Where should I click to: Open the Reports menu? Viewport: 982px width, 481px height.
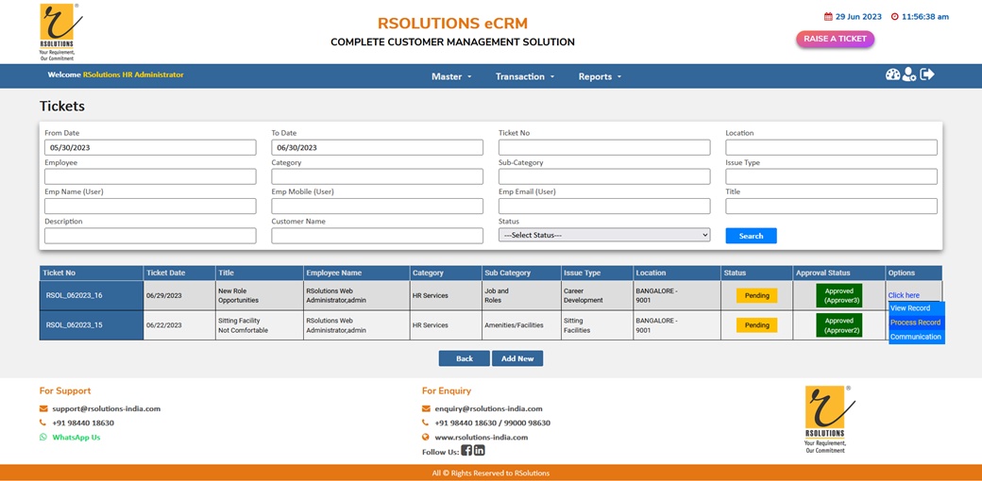click(600, 76)
